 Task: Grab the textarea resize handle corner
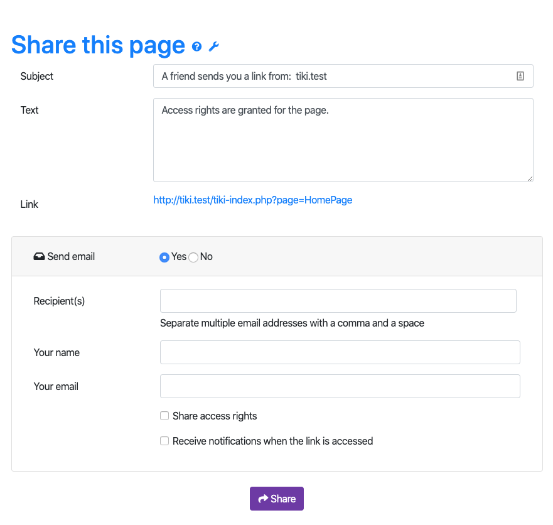coord(530,178)
